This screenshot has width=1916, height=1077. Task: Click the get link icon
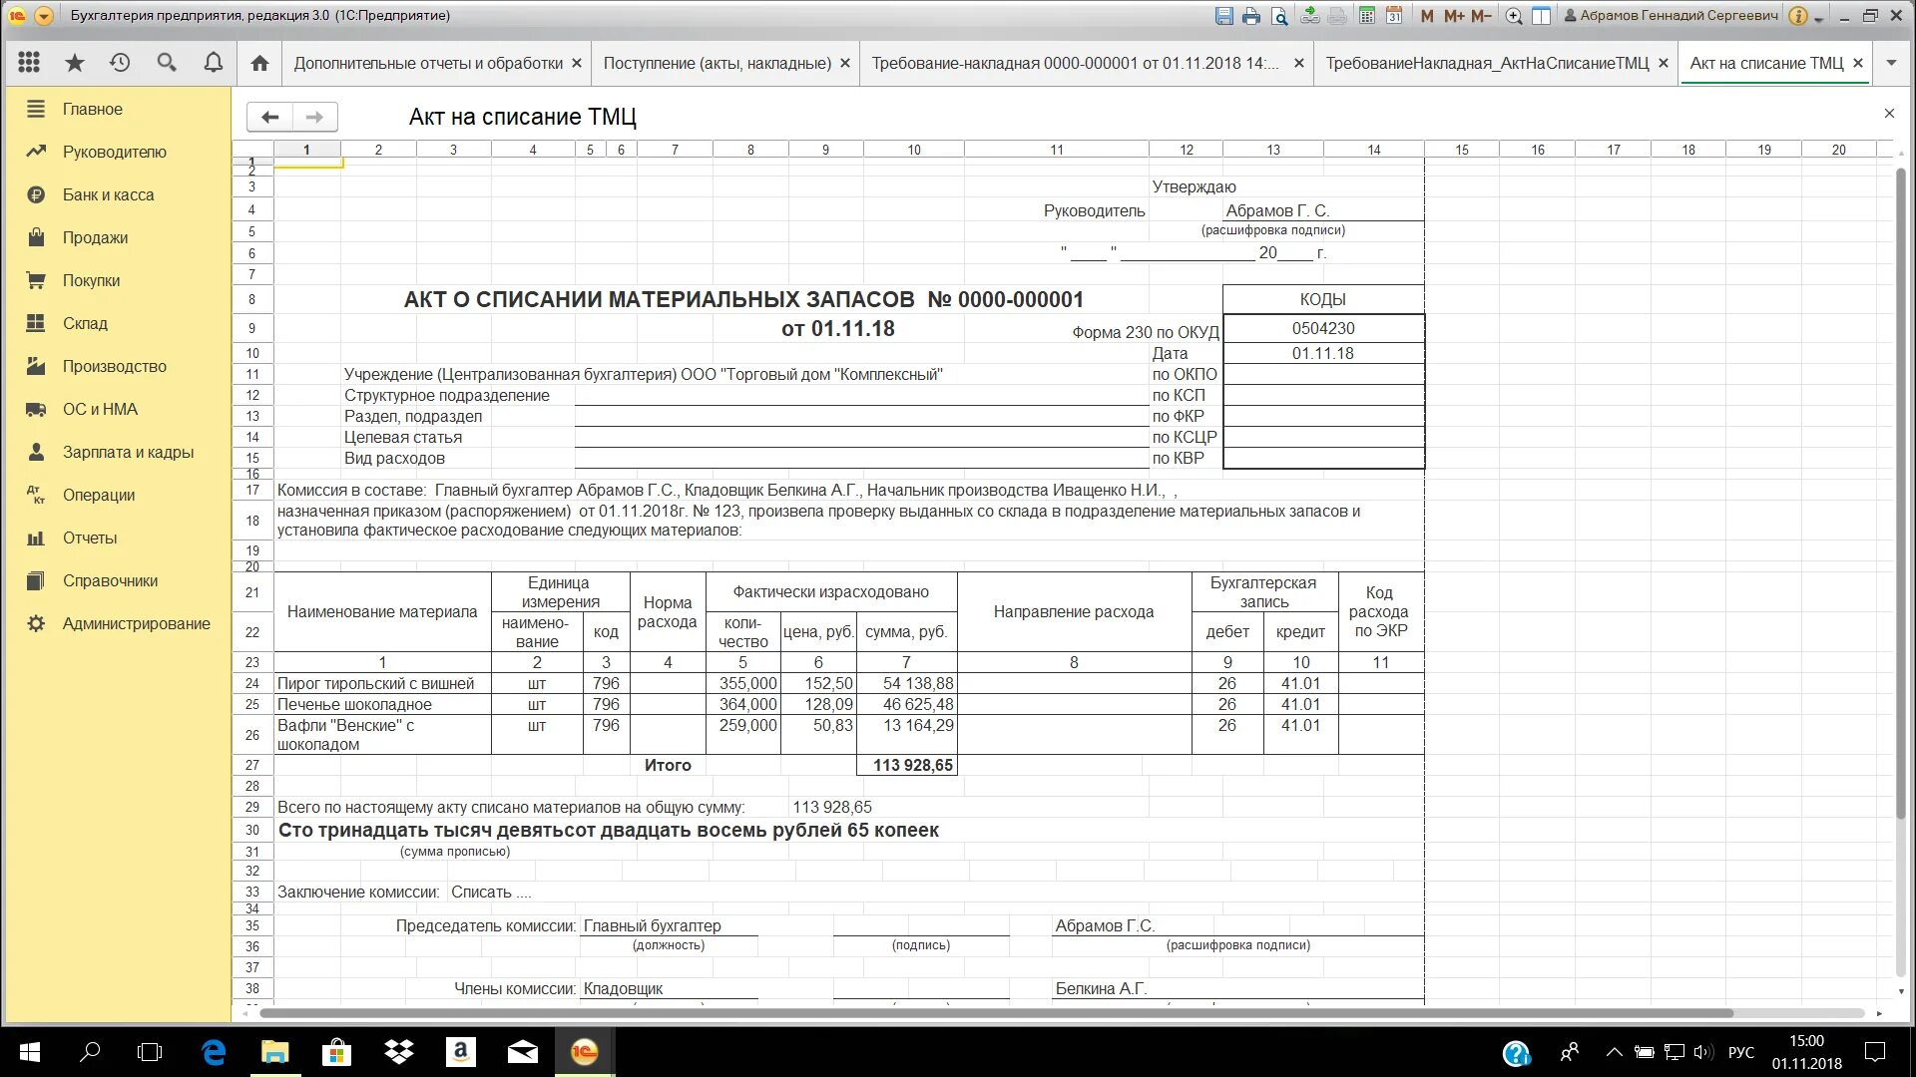point(1310,16)
